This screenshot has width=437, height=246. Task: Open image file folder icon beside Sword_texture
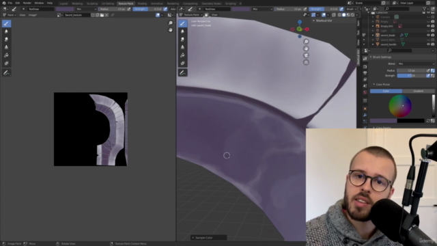[x=102, y=15]
